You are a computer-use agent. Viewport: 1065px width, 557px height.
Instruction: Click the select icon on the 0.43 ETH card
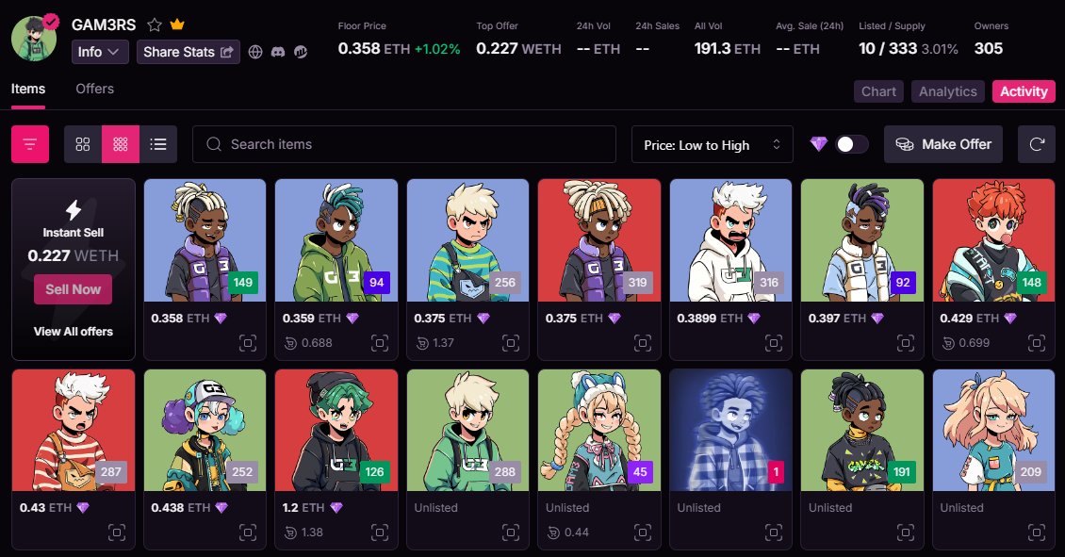pos(117,532)
